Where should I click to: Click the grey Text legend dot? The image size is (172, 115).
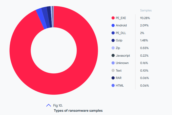(x=113, y=71)
